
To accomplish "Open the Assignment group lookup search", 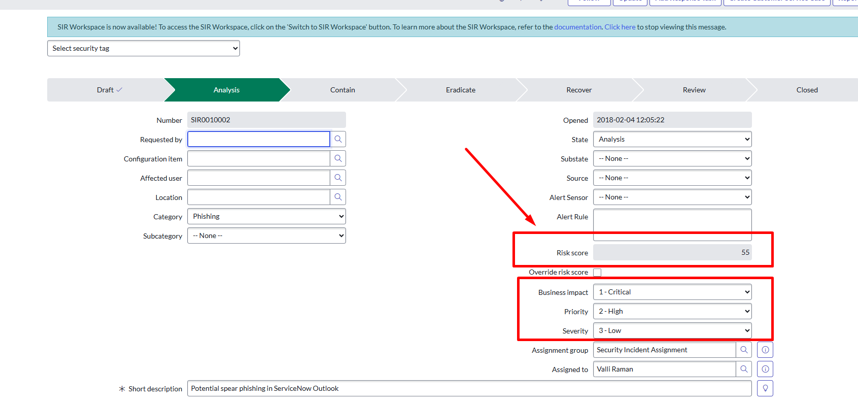I will click(744, 350).
